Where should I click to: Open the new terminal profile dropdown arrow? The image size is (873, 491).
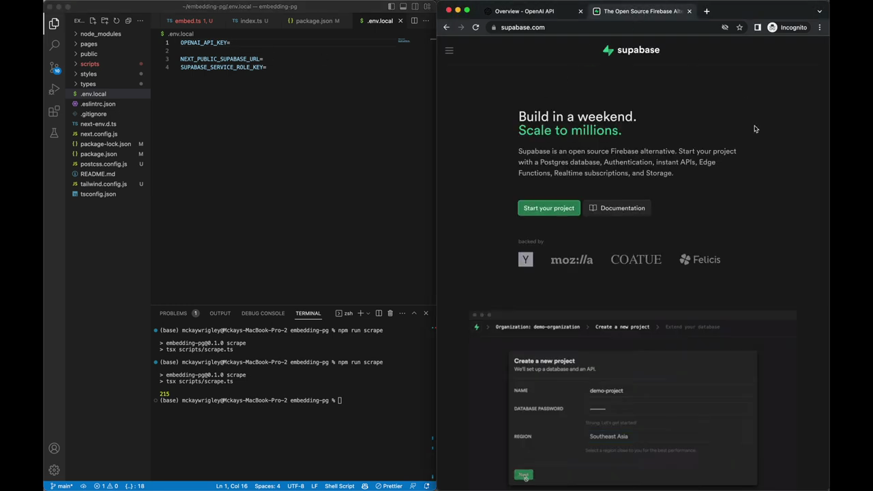click(x=368, y=313)
